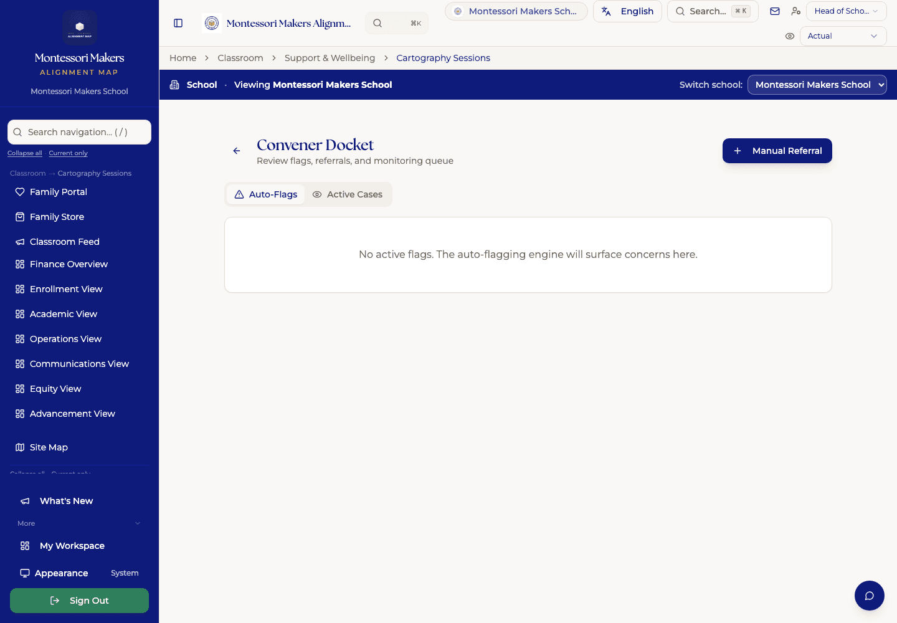Viewport: 897px width, 623px height.
Task: Toggle Appearance System theme setting
Action: point(79,573)
